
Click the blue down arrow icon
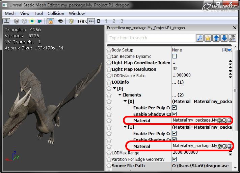pyautogui.click(x=224, y=38)
